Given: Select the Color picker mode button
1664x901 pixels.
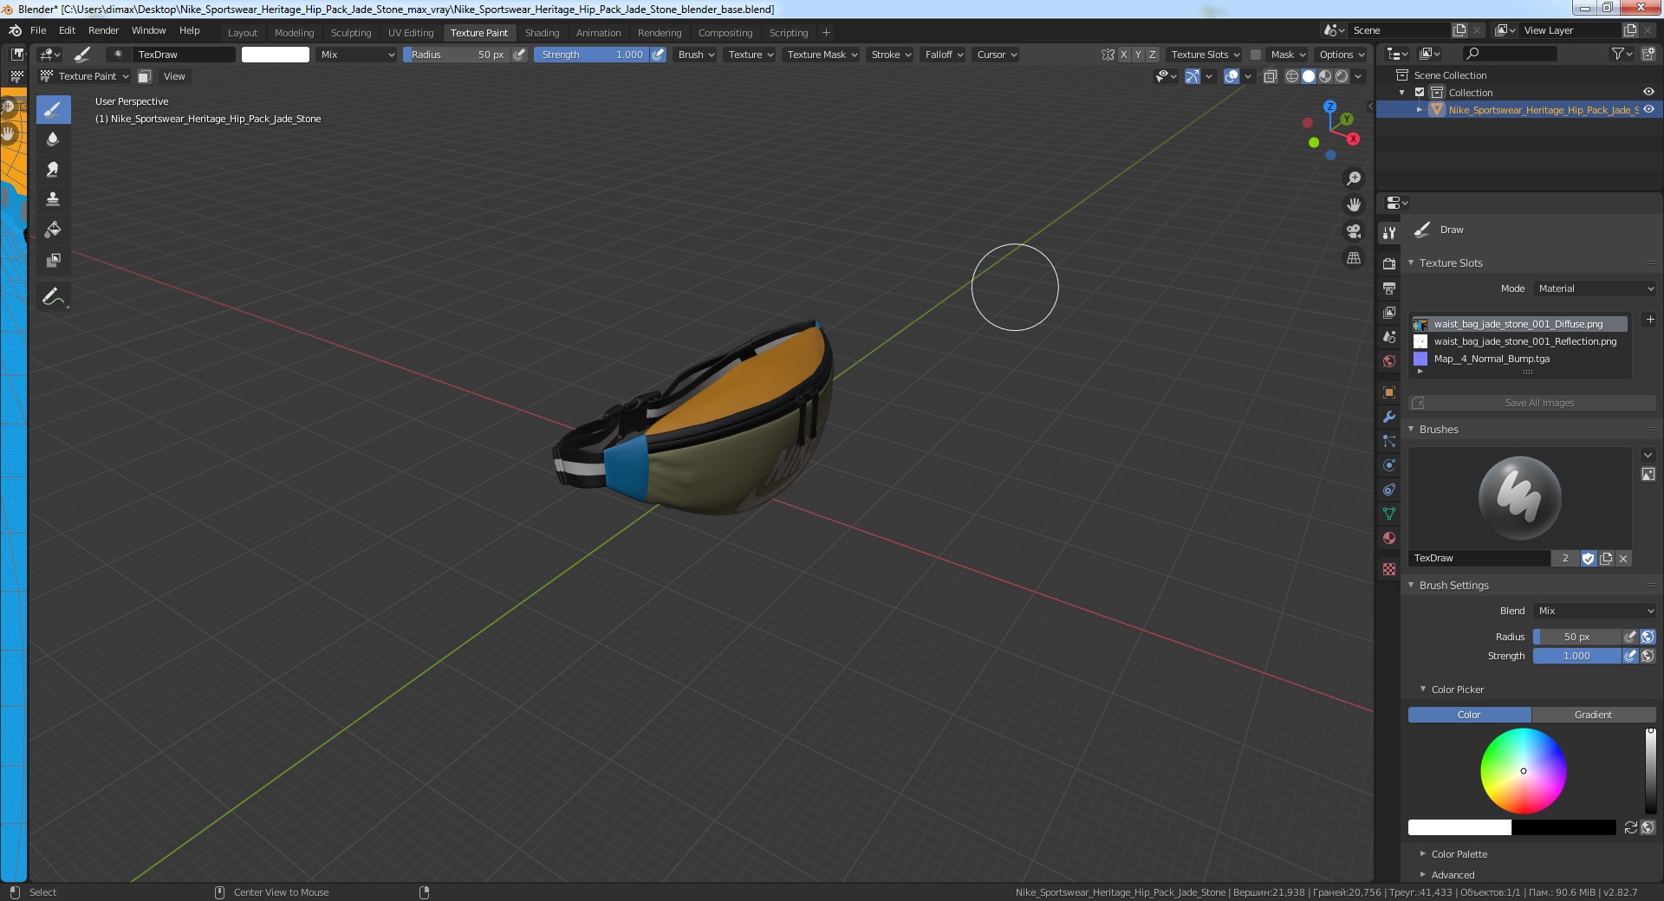Looking at the screenshot, I should (x=1469, y=715).
